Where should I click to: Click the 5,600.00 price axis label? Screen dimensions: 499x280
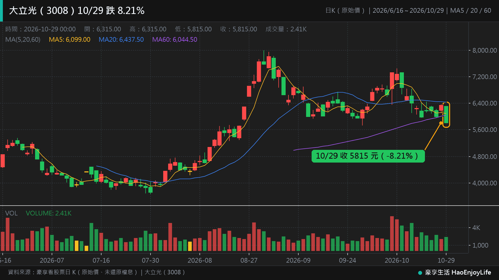484,130
